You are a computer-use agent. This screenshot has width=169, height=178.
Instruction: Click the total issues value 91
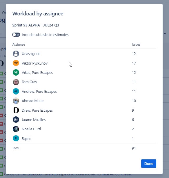coord(134,148)
